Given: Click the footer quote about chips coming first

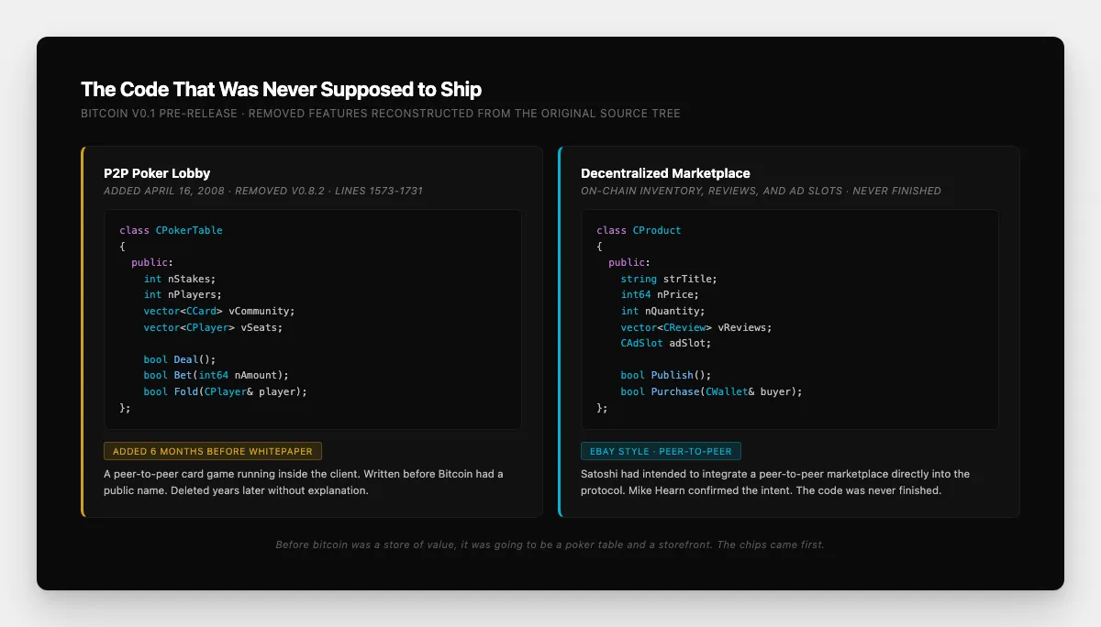Looking at the screenshot, I should (550, 544).
